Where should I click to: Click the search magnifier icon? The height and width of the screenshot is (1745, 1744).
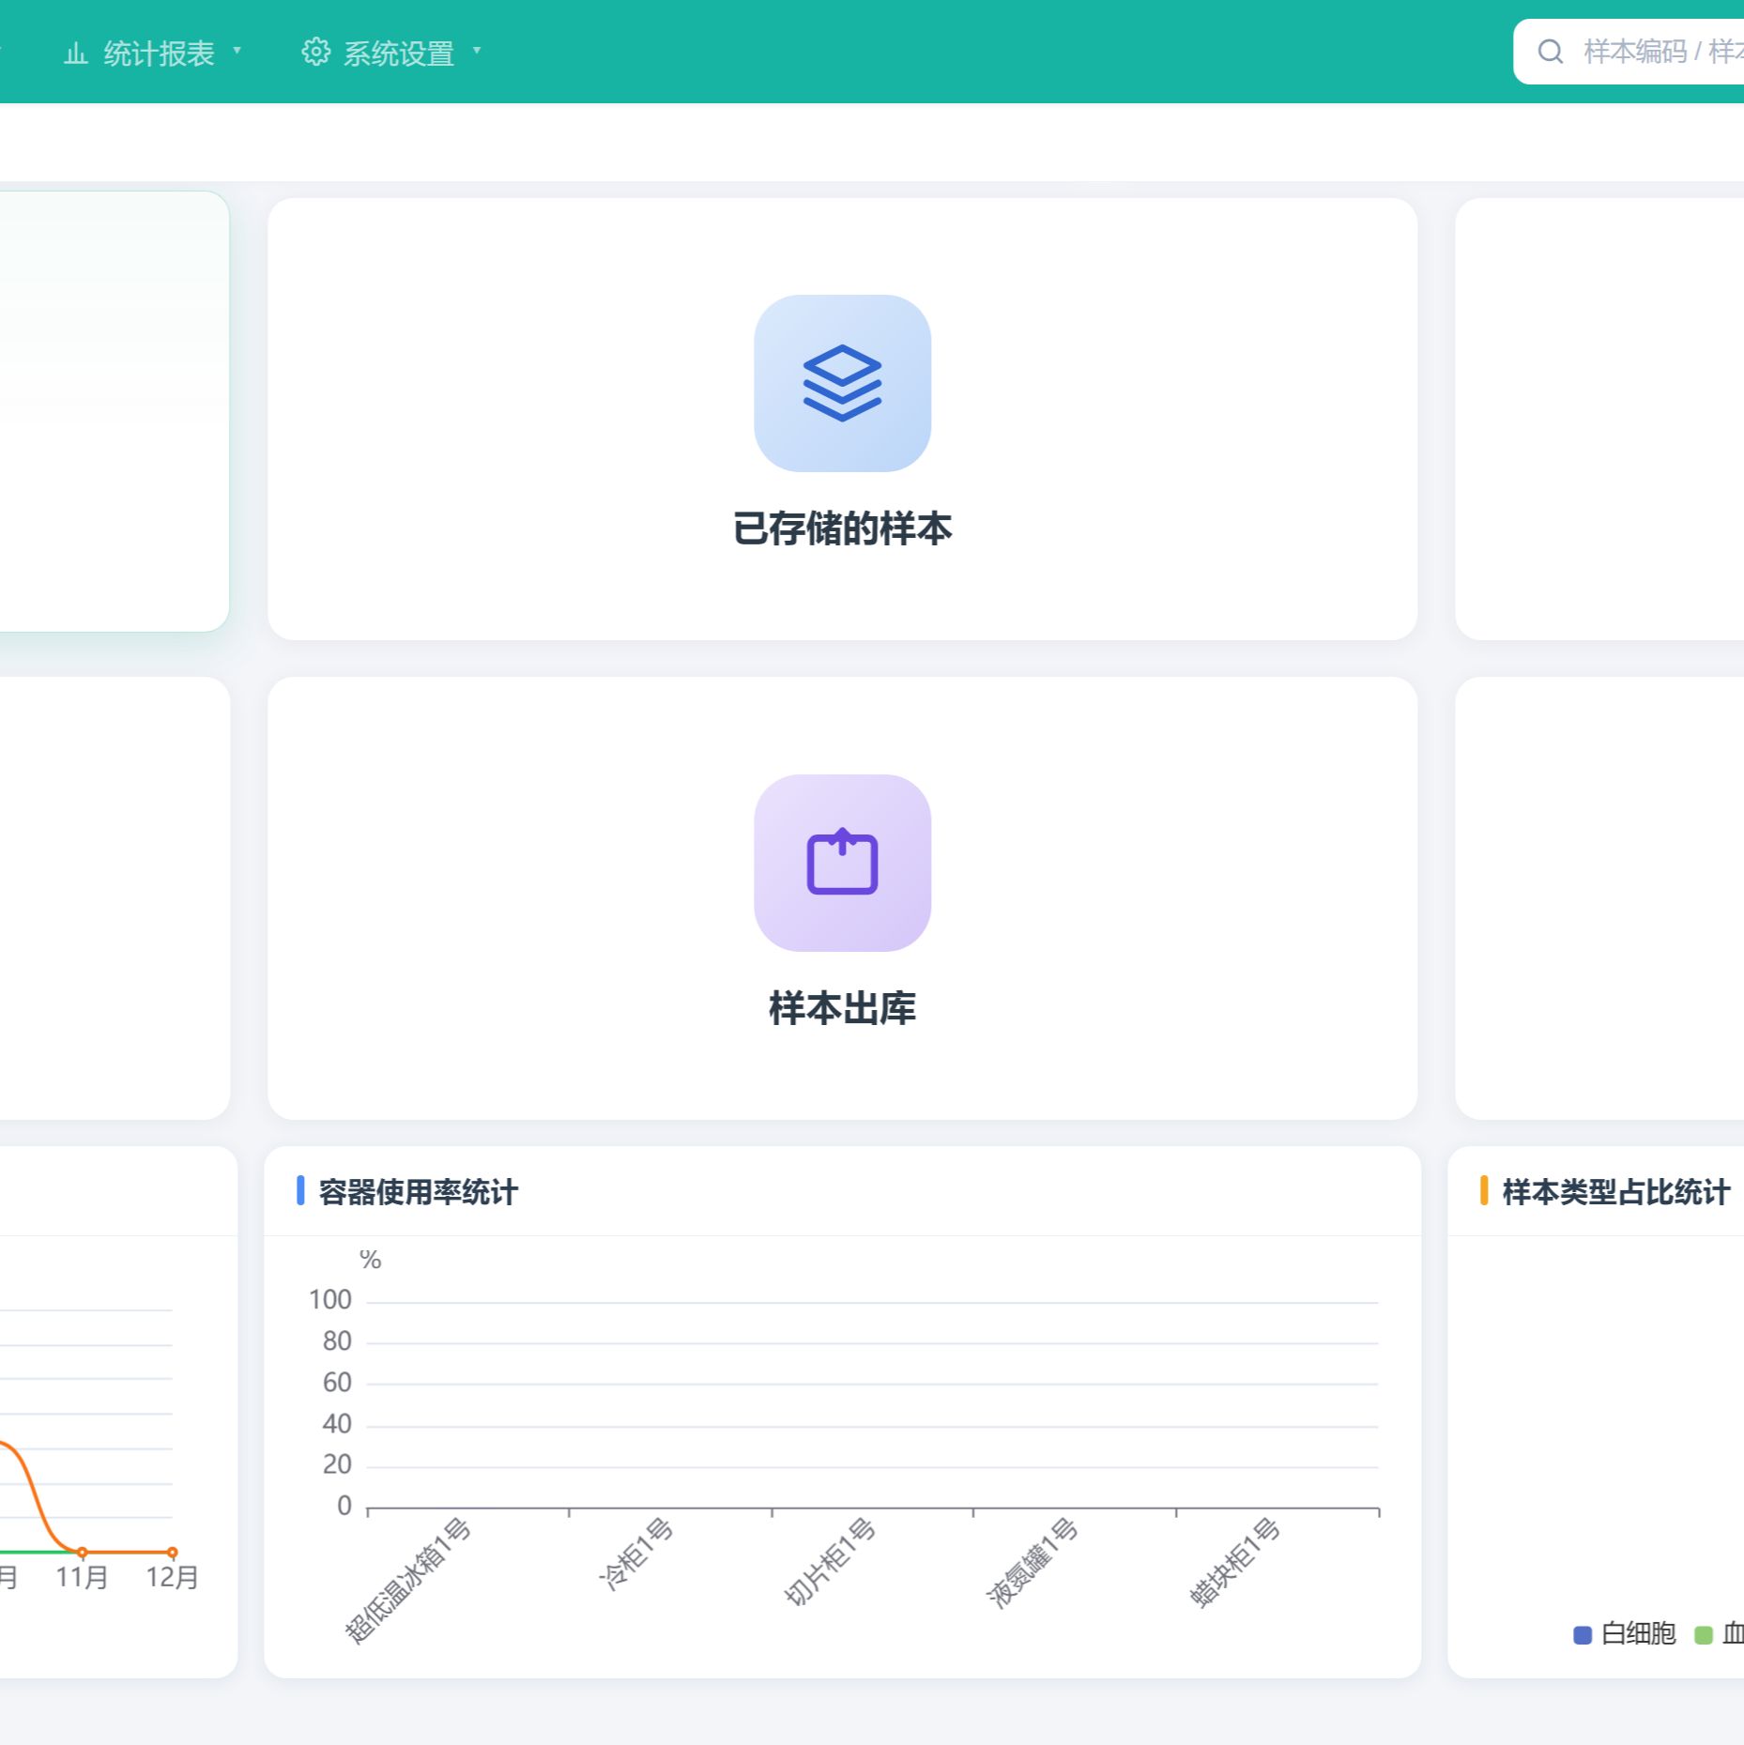pyautogui.click(x=1551, y=52)
